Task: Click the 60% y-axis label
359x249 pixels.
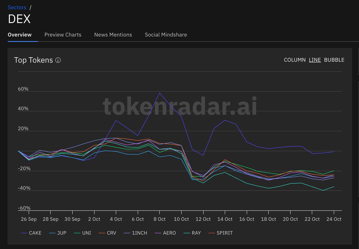Action: 23,89
